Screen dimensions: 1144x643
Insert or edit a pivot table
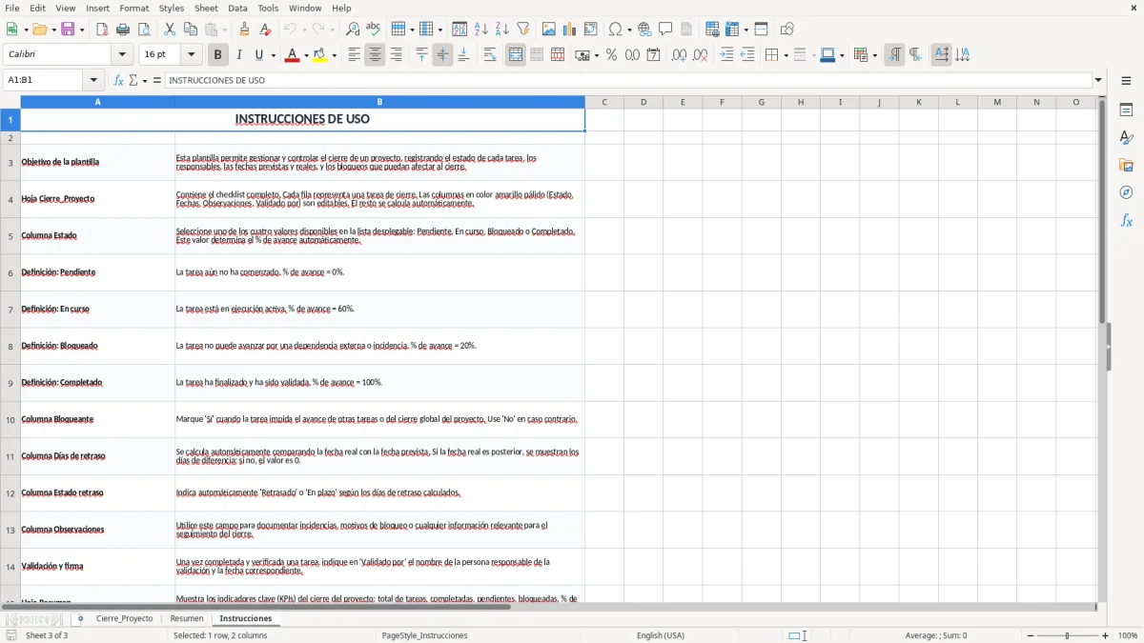(x=591, y=30)
